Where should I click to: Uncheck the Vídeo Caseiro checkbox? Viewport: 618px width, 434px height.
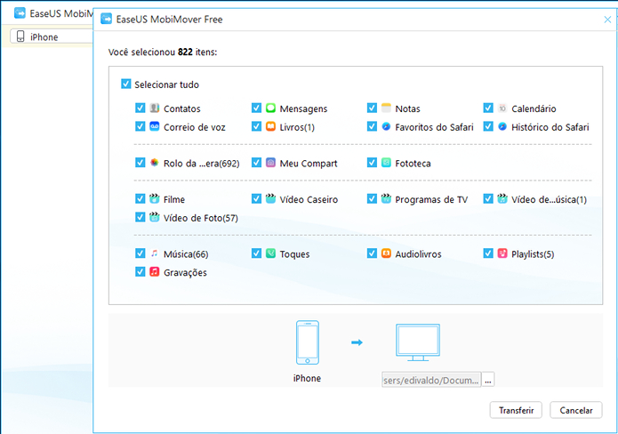click(x=256, y=198)
